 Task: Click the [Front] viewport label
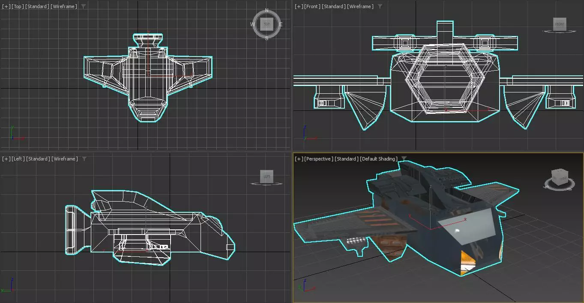click(312, 6)
